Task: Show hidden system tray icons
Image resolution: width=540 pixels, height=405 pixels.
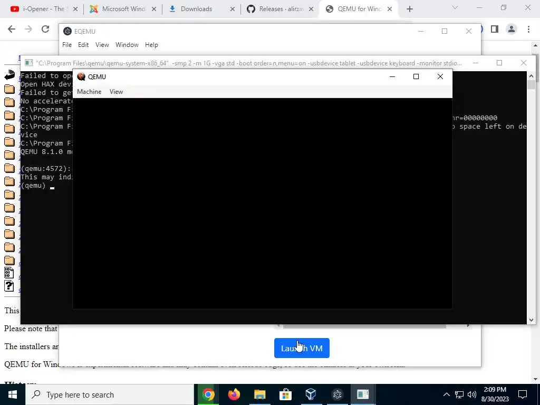Action: (x=446, y=394)
